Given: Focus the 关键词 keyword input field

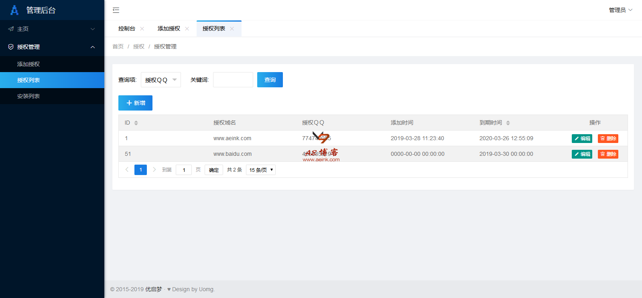Looking at the screenshot, I should [233, 80].
